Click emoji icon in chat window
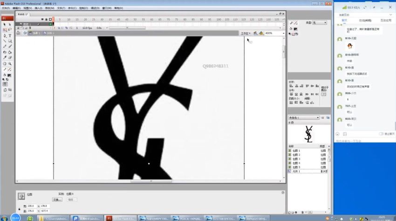396x221 pixels. [337, 134]
